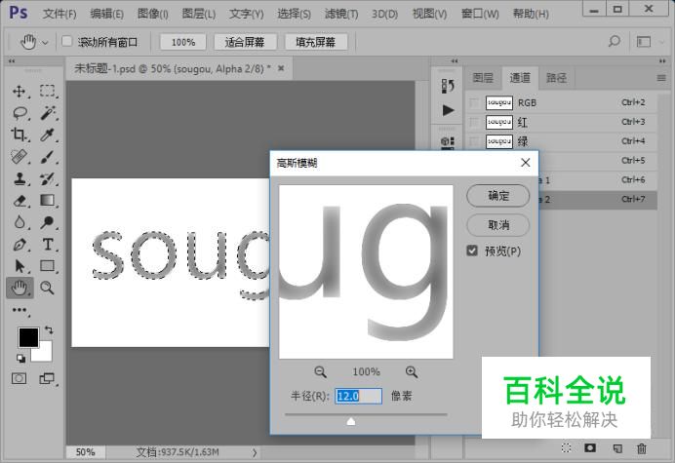
Task: Open the Select menu
Action: pyautogui.click(x=294, y=14)
